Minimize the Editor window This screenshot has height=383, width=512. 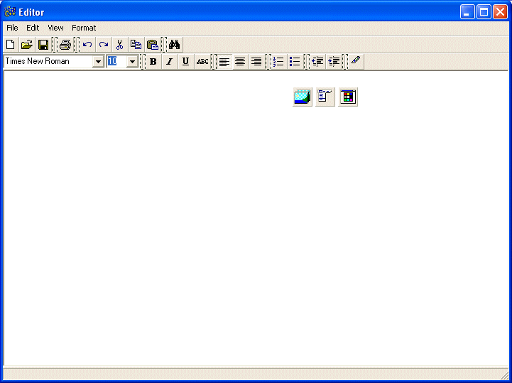(467, 12)
